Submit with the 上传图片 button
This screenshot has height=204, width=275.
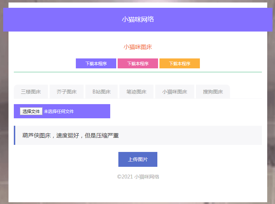(138, 159)
